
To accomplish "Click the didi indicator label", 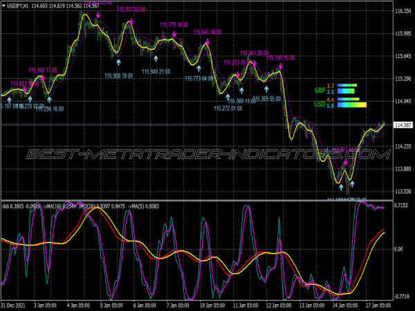I will coord(6,205).
